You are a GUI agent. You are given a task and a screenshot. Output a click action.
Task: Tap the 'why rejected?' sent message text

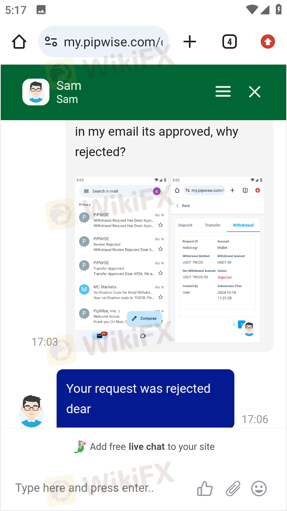point(157,141)
